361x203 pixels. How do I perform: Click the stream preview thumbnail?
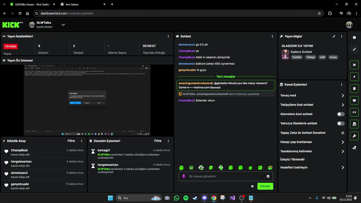pos(87,100)
